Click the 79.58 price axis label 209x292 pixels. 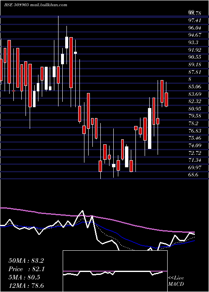point(195,116)
